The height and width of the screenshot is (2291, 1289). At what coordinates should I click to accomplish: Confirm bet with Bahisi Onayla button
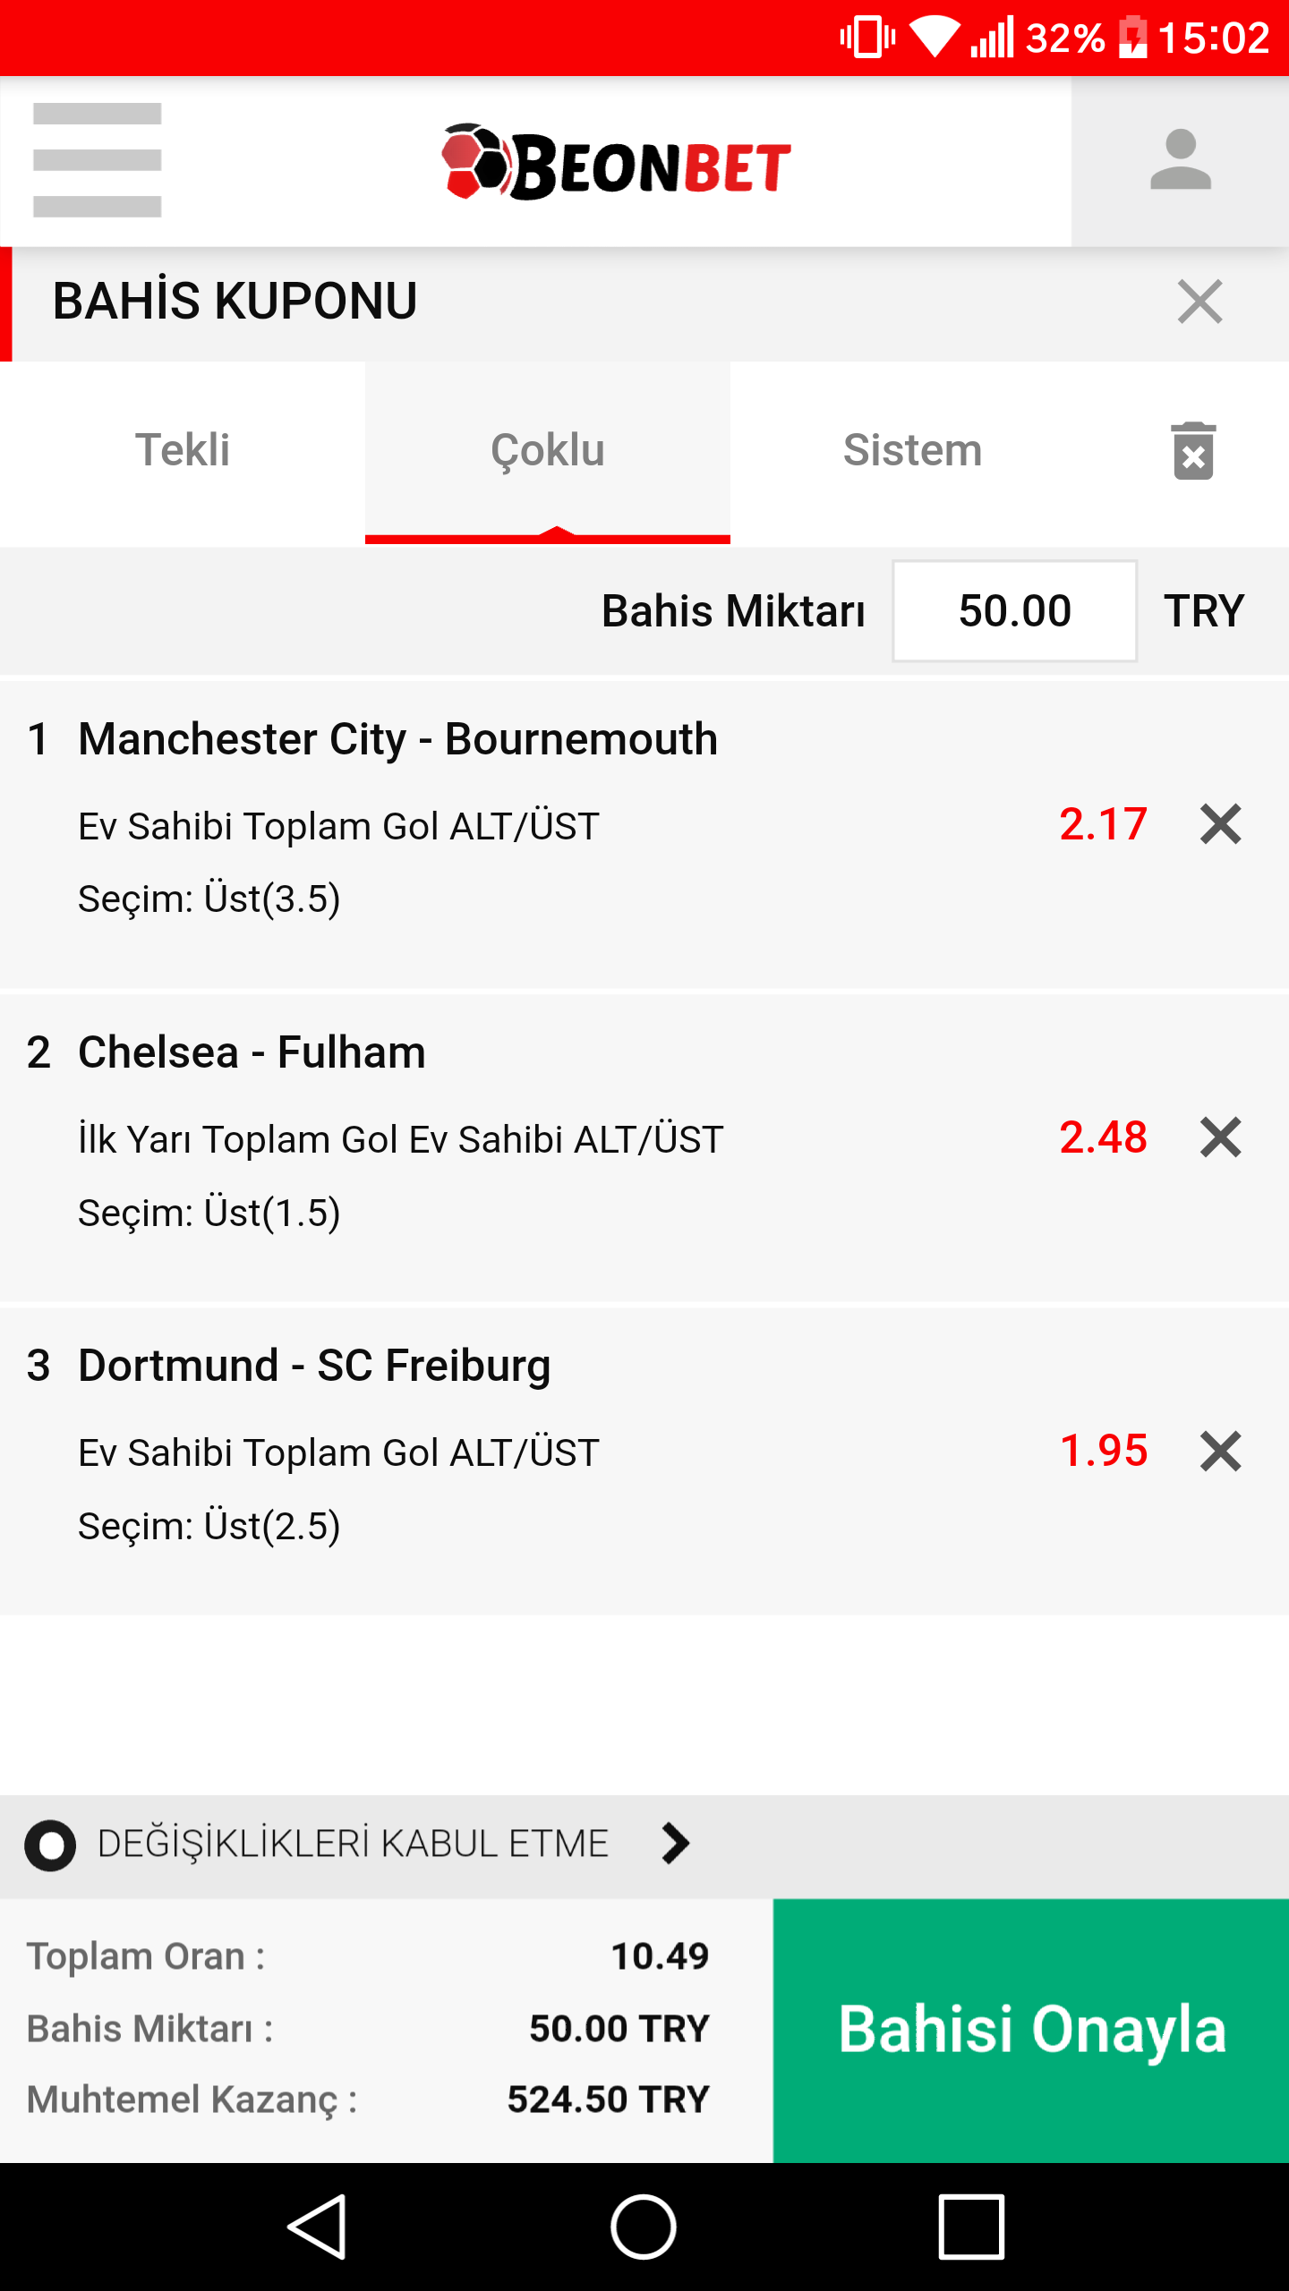[1031, 2031]
